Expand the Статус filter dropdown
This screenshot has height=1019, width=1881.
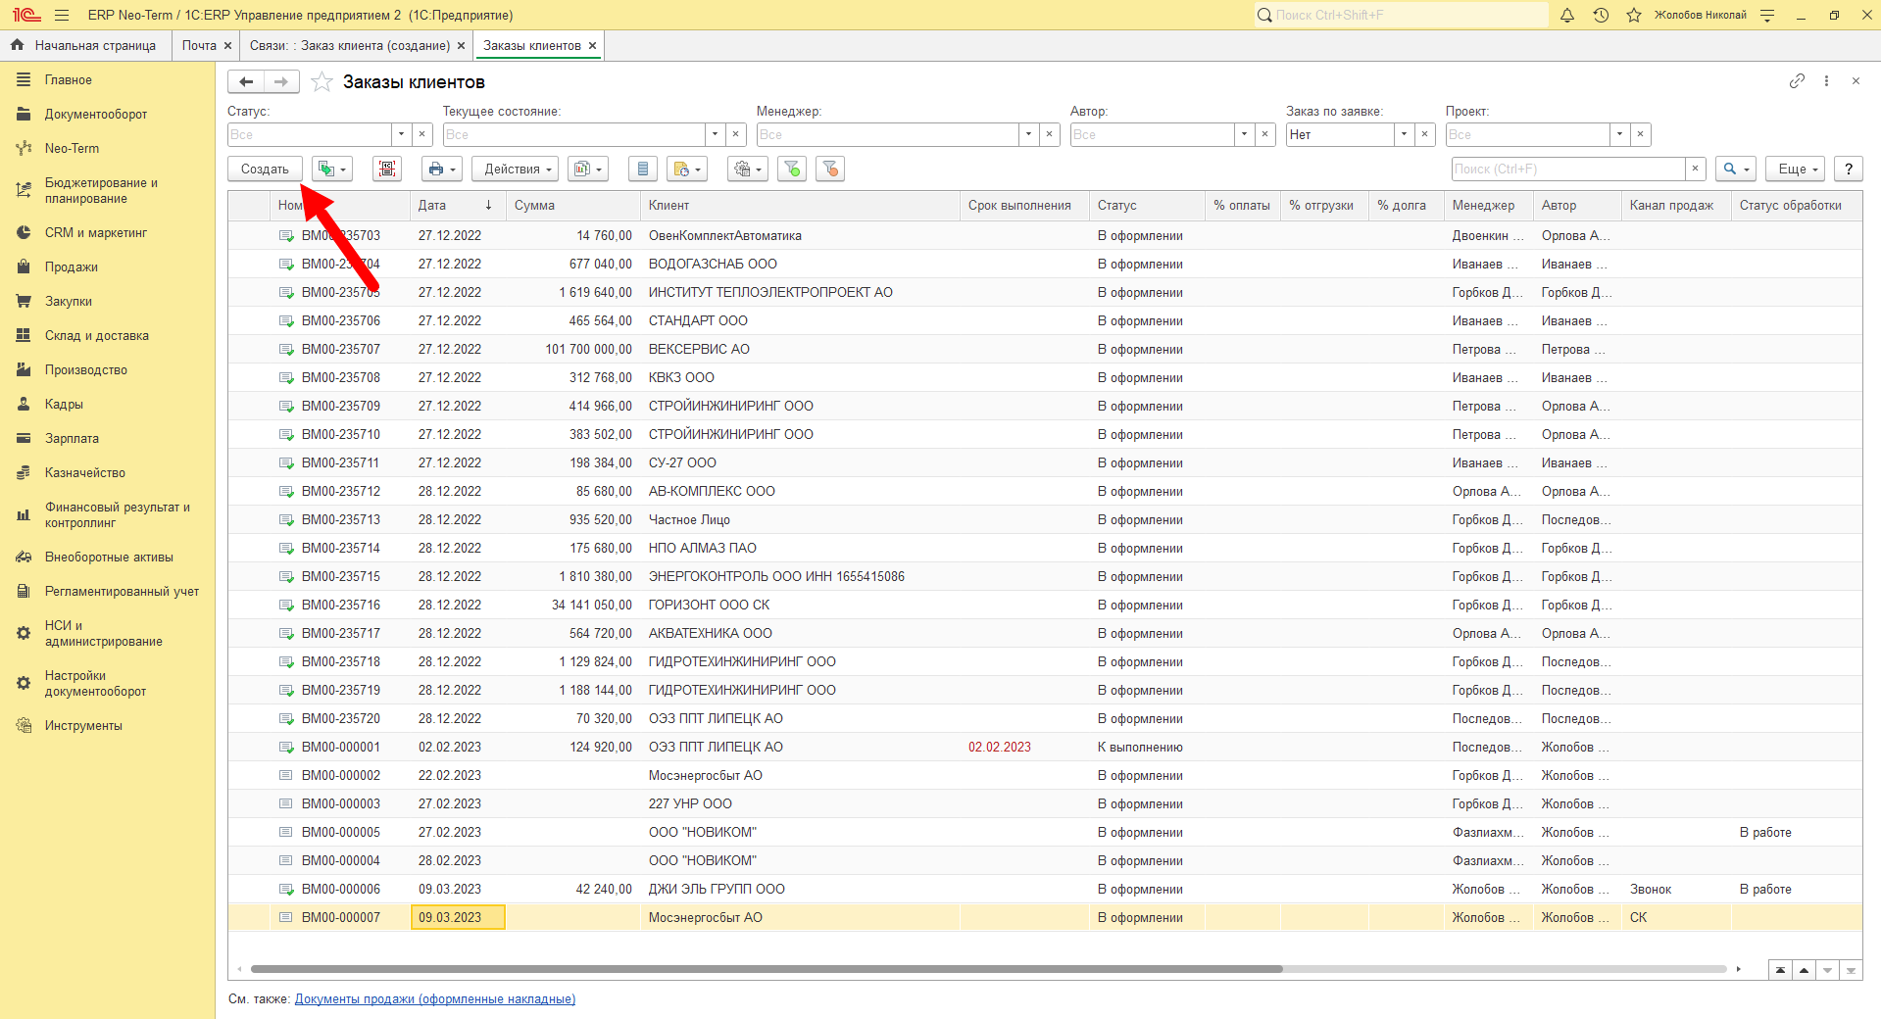pos(401,134)
